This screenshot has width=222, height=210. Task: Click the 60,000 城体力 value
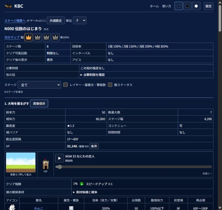(101, 119)
